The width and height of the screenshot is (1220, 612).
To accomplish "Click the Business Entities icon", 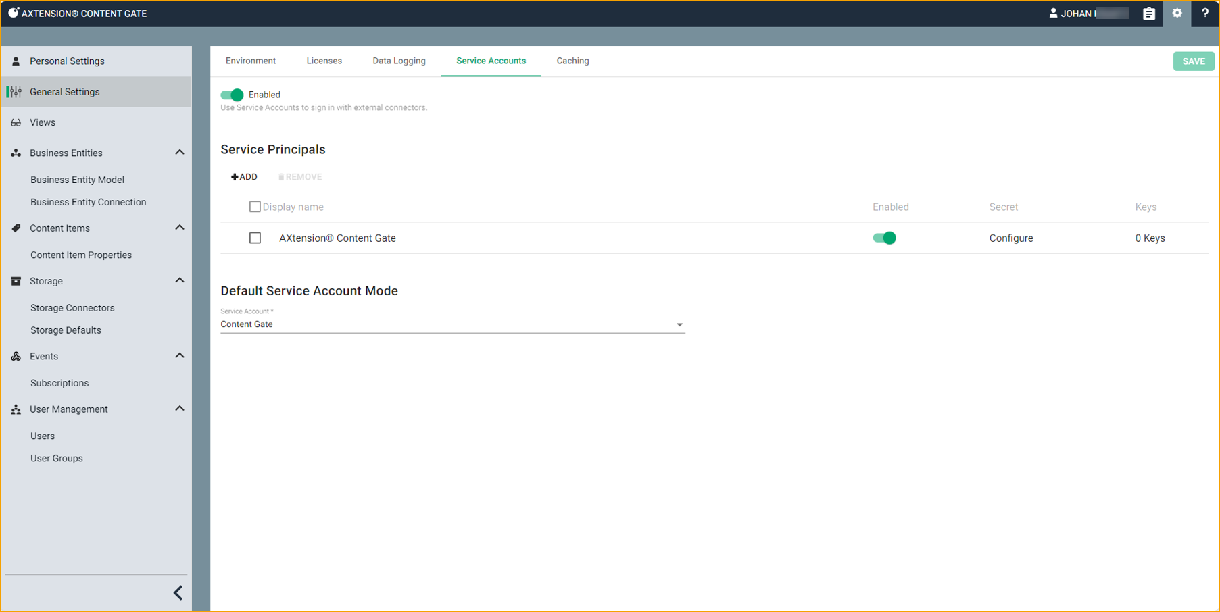I will 16,153.
